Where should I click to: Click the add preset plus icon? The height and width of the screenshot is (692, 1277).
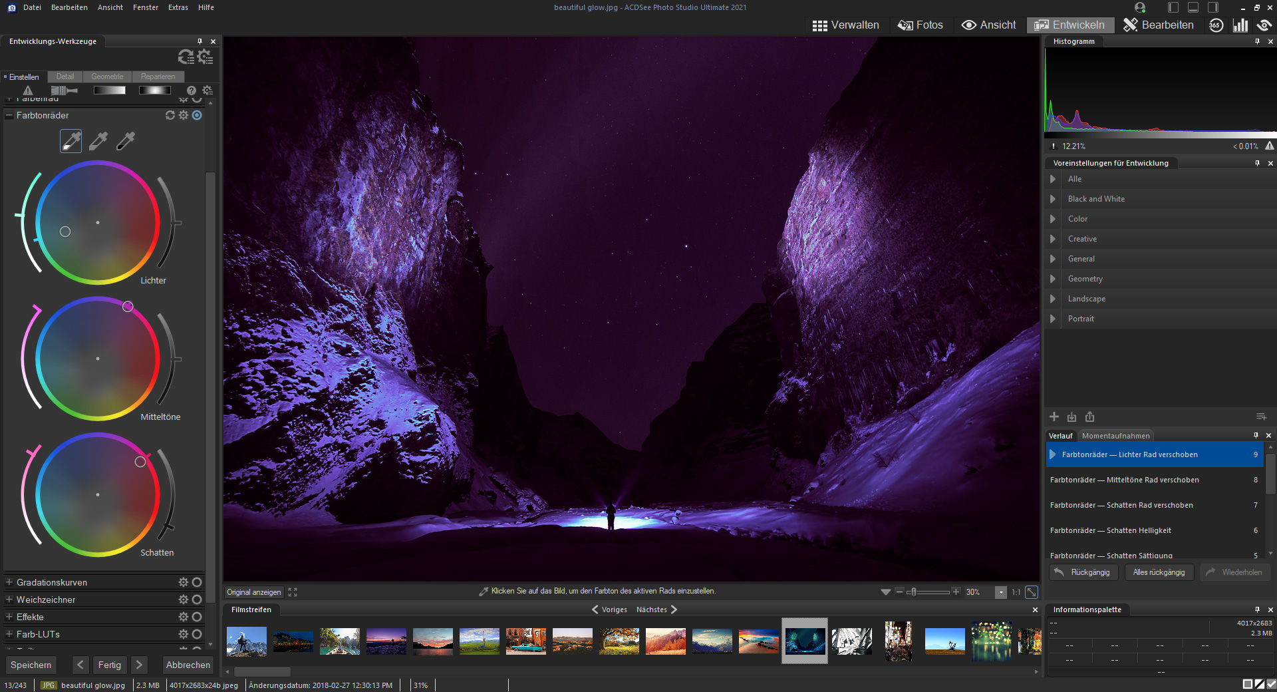click(1054, 417)
